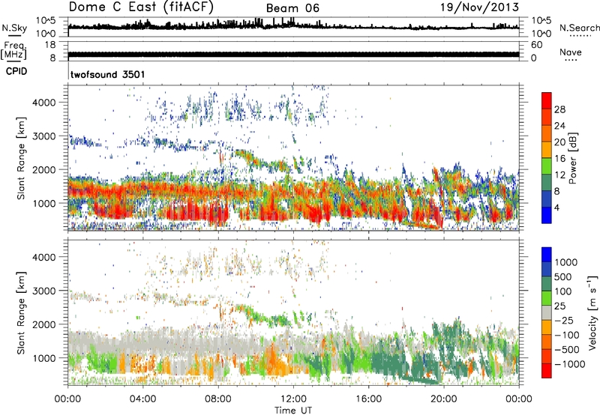
Task: Click the black frequency band in frequency panel
Action: tap(293, 55)
